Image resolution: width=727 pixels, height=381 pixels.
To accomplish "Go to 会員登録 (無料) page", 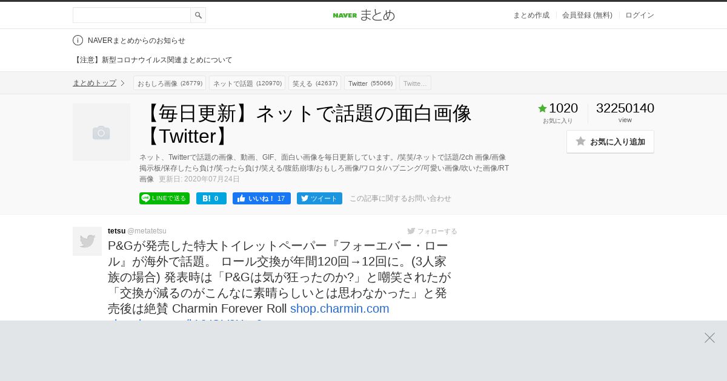I will [587, 15].
